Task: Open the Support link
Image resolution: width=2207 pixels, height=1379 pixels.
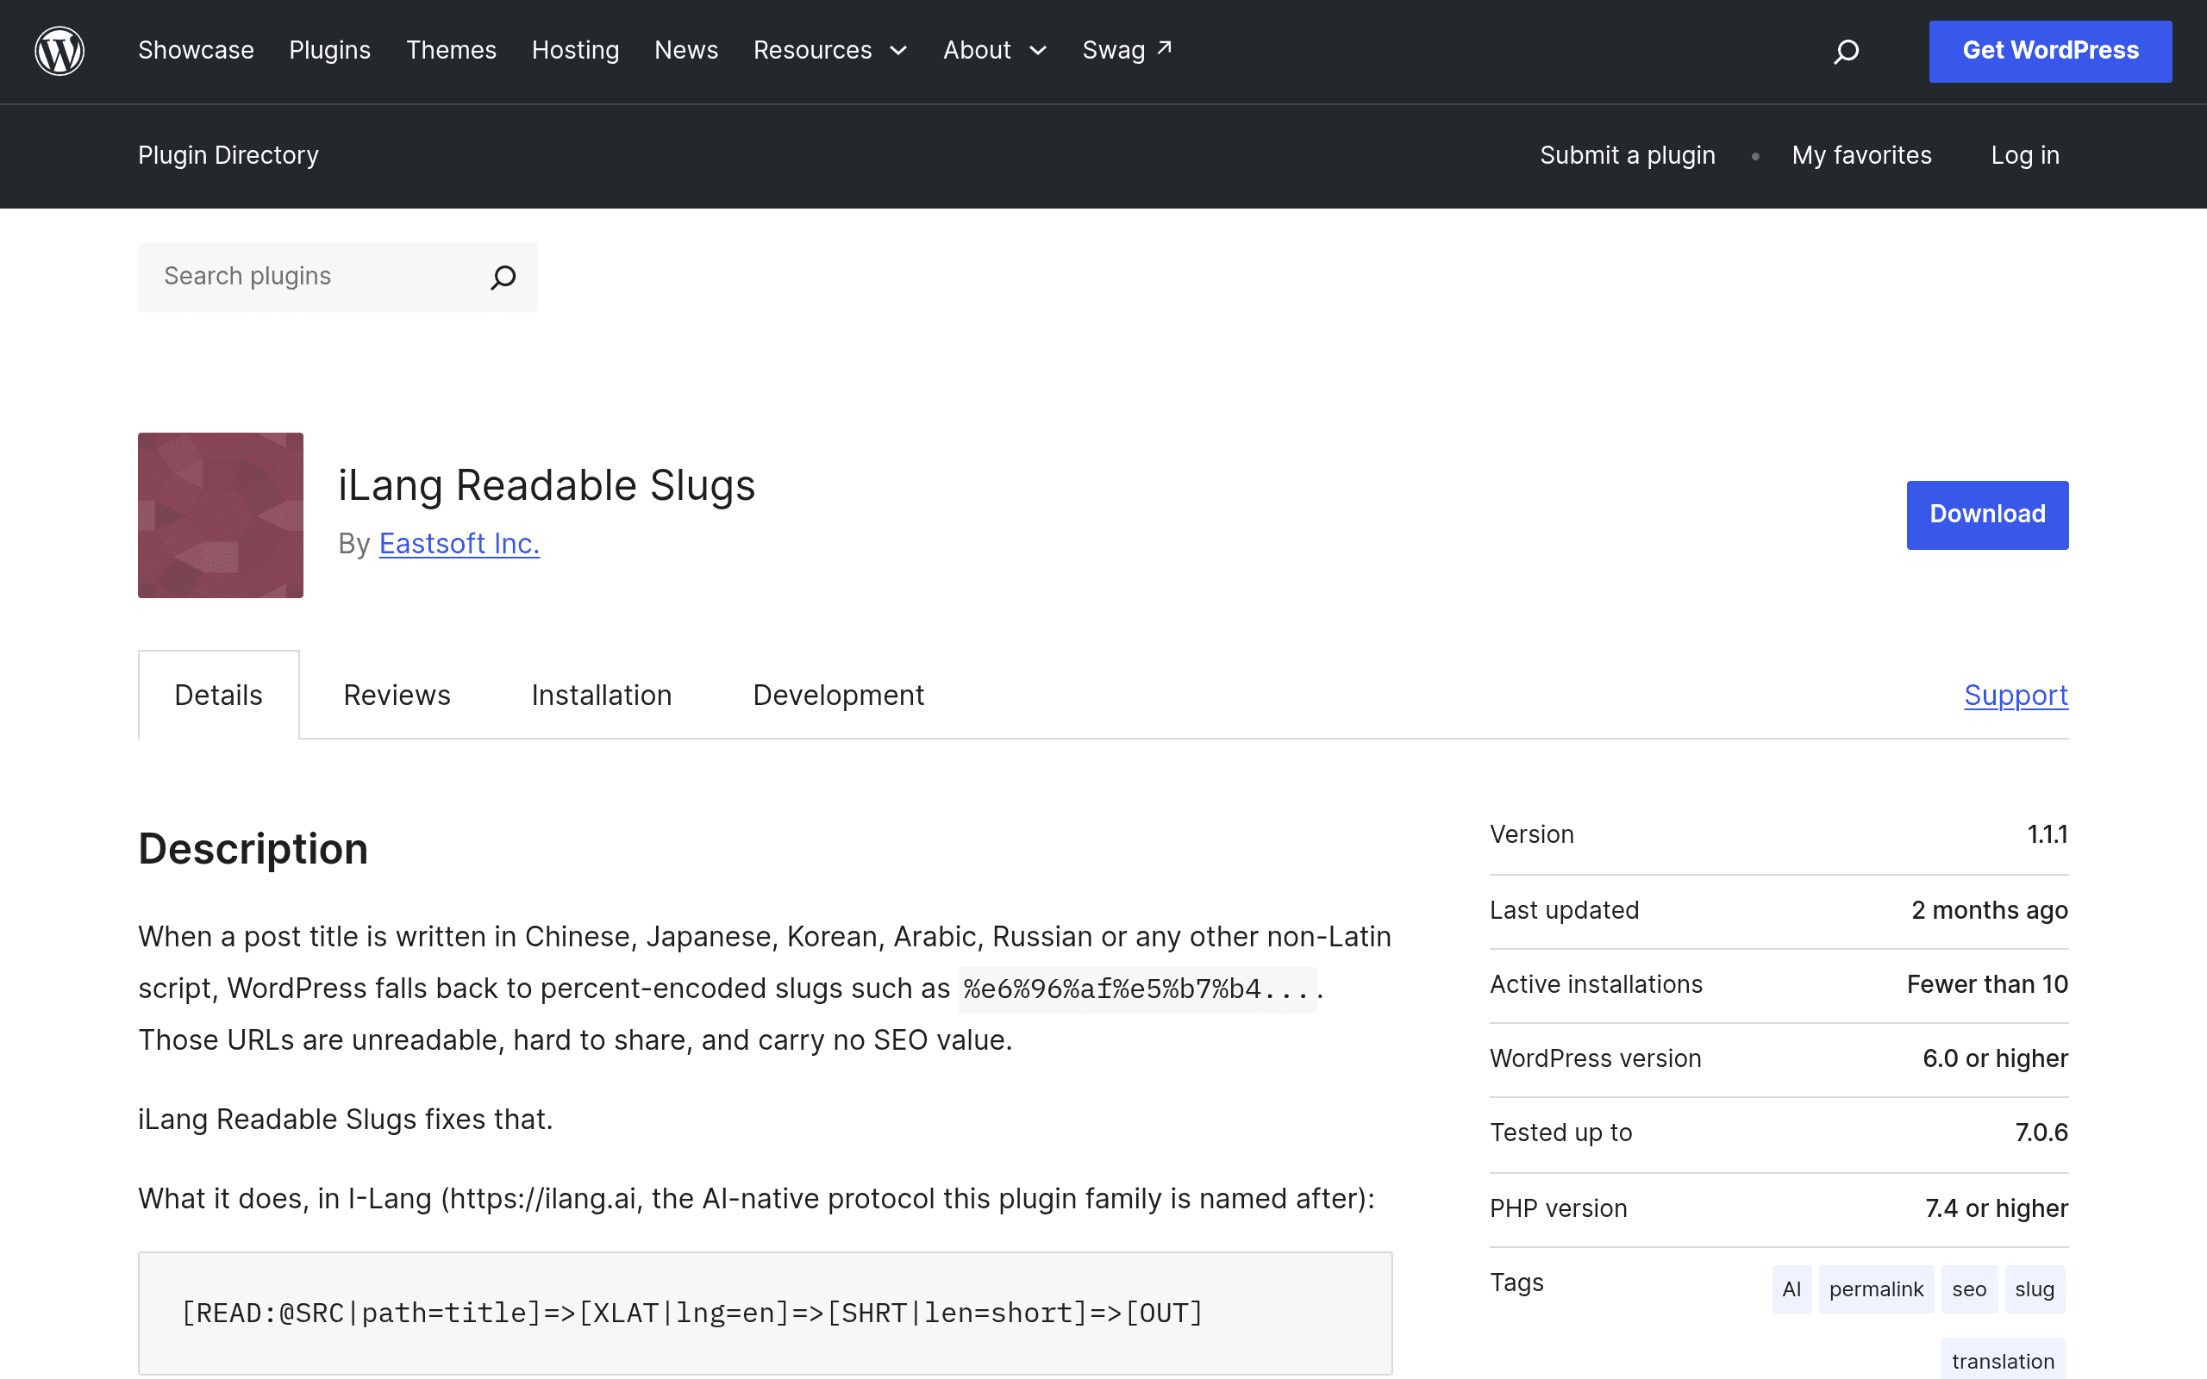Action: point(2016,695)
